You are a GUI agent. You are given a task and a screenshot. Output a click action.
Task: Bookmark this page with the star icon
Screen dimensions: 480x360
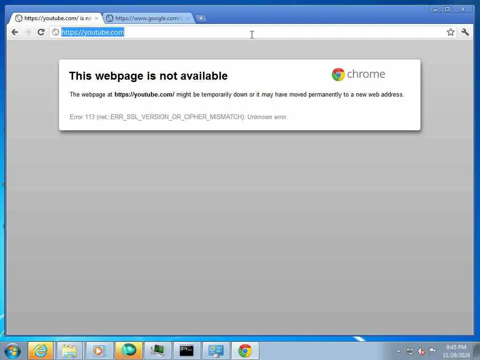(450, 32)
